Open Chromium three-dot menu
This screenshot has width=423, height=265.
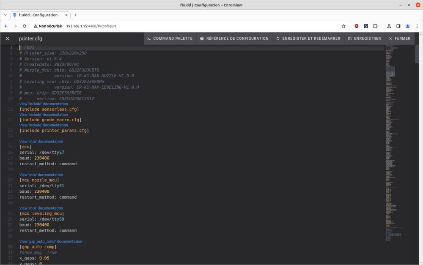coord(417,26)
